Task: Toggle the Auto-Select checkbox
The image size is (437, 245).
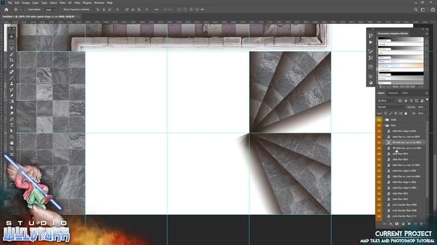Action: (27, 10)
